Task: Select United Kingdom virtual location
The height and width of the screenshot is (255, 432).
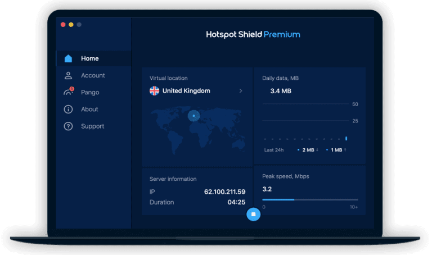Action: [x=196, y=91]
